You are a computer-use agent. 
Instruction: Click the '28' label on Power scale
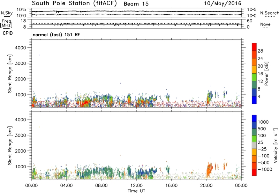pyautogui.click(x=260, y=51)
